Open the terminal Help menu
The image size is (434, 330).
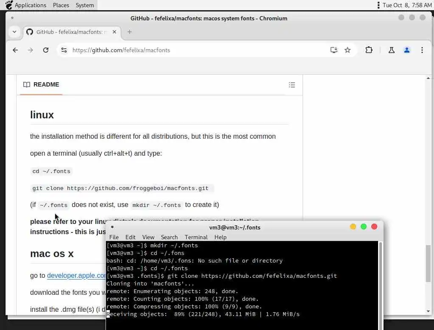tap(220, 237)
